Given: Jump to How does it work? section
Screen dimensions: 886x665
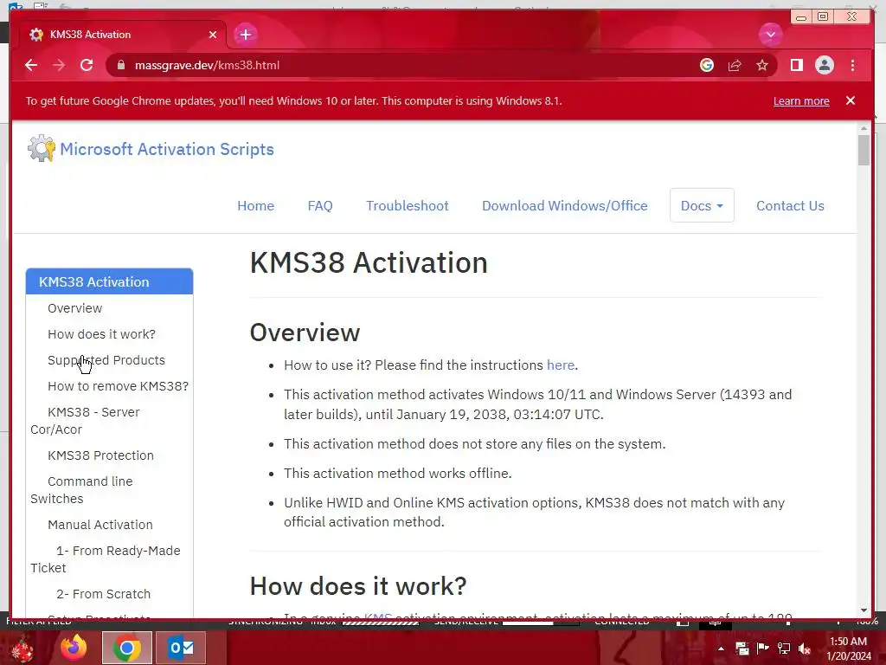Looking at the screenshot, I should (101, 334).
